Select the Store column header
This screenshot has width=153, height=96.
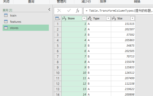[x=74, y=18]
